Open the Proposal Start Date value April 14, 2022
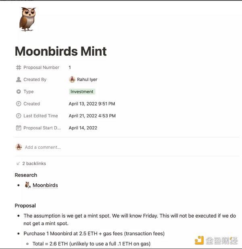The image size is (242, 249). click(83, 128)
